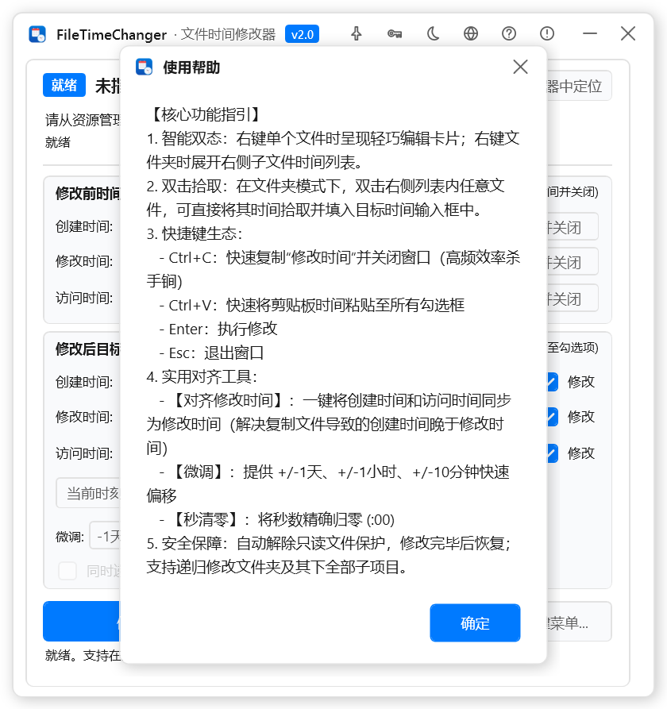Click the 修改前时间 section heading
The height and width of the screenshot is (709, 667).
[87, 193]
